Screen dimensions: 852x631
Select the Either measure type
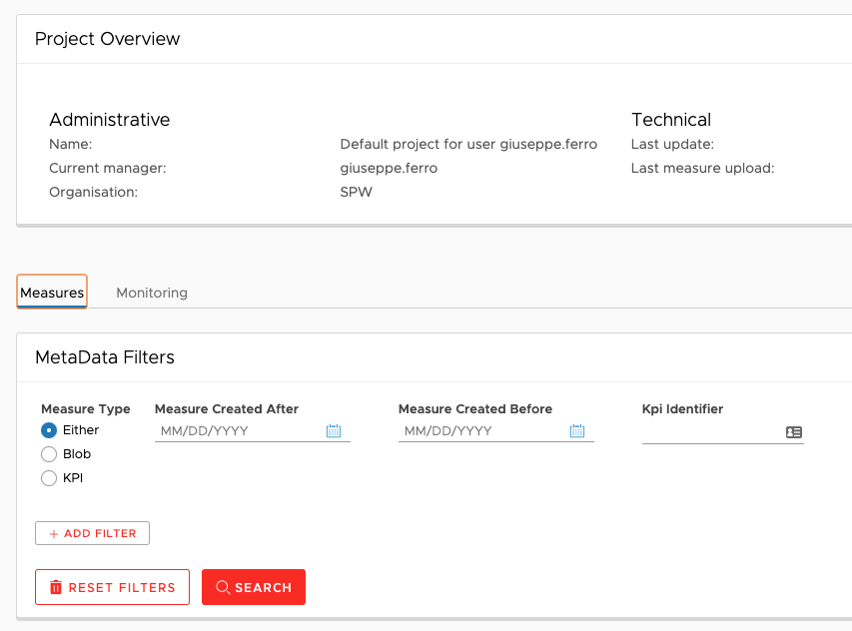[49, 430]
